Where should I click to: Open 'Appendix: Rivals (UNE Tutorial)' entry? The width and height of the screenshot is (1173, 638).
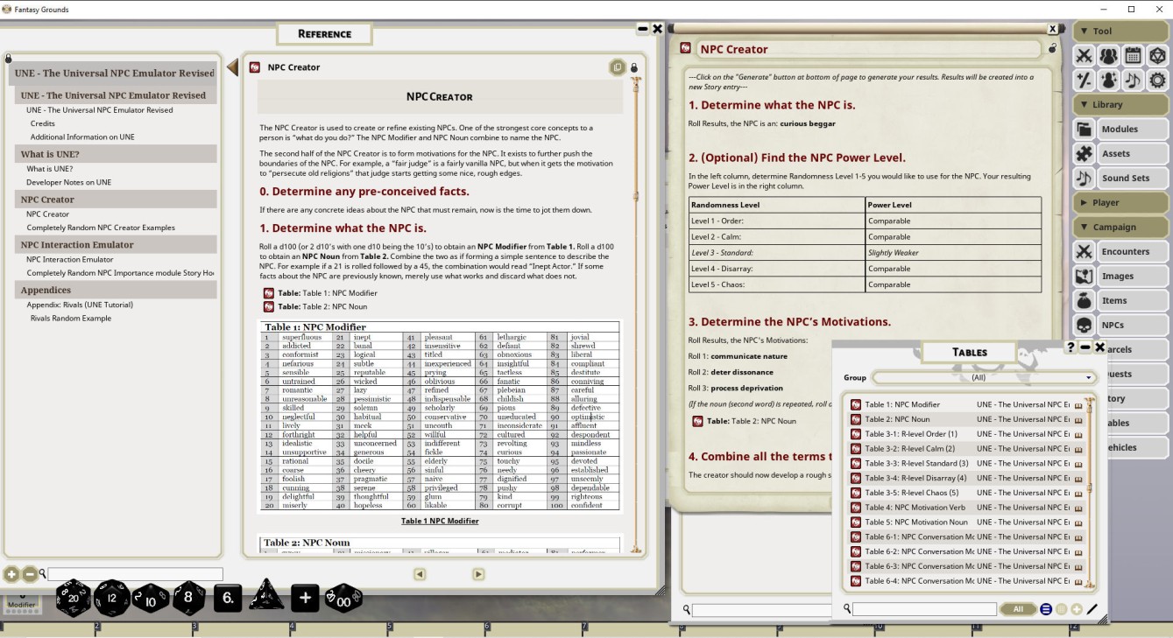(80, 305)
